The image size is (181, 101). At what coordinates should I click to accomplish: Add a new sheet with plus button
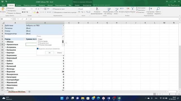point(29,92)
